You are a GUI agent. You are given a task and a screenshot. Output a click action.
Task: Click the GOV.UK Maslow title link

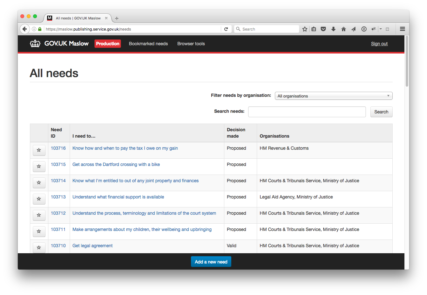66,44
